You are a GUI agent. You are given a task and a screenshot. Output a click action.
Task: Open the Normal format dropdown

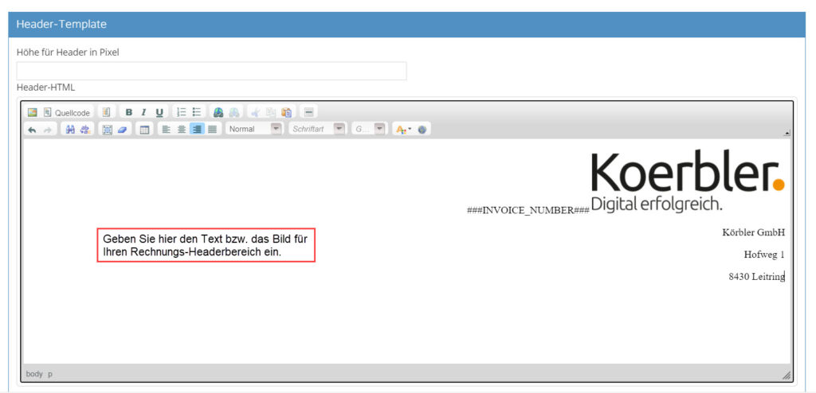pos(254,129)
